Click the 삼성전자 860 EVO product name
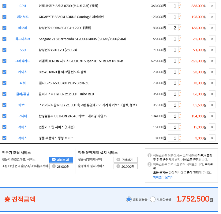 (58, 50)
